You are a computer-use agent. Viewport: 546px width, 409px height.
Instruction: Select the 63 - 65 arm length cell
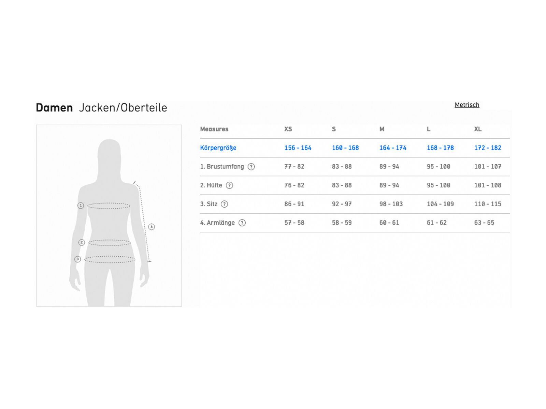484,223
